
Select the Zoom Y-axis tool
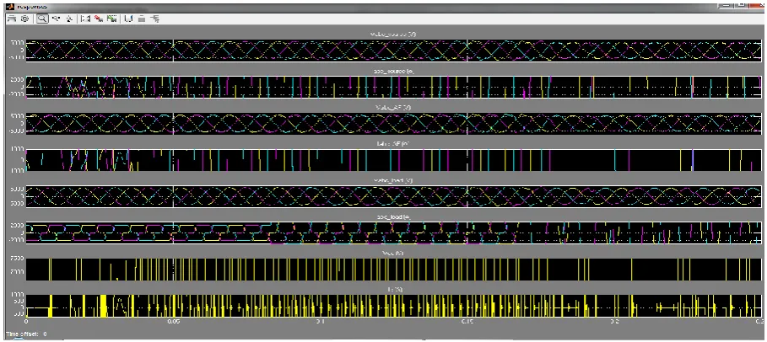click(69, 19)
